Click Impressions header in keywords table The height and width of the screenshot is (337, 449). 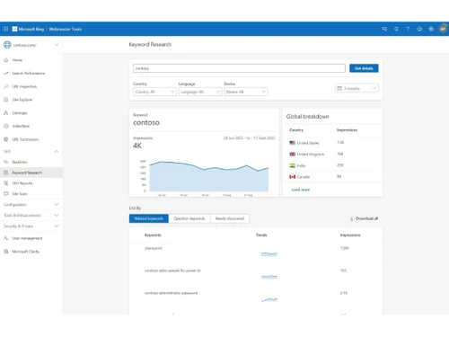[x=350, y=235]
